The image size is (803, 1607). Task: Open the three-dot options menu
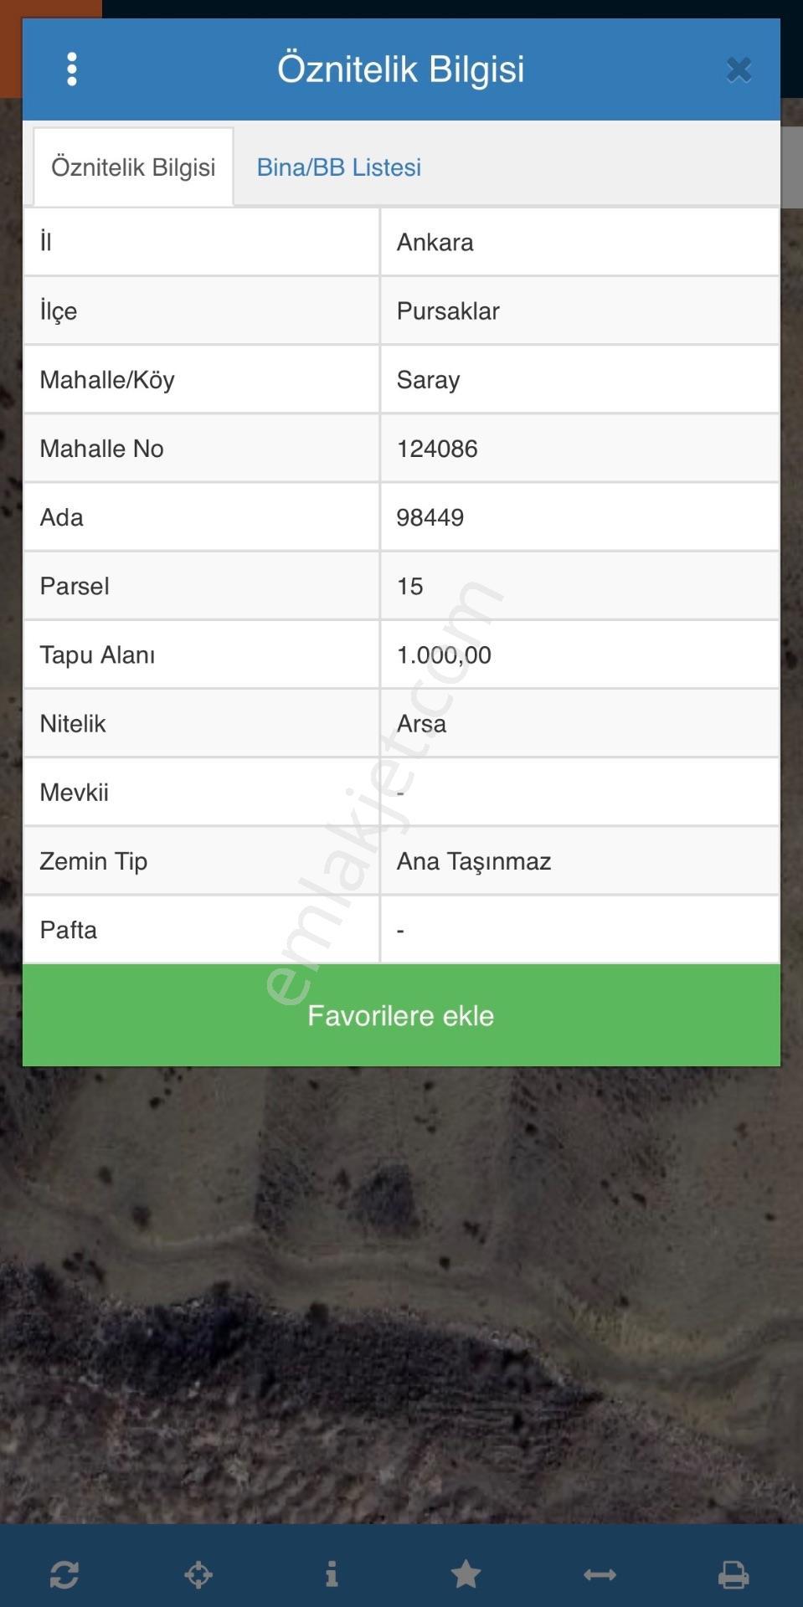(x=72, y=69)
